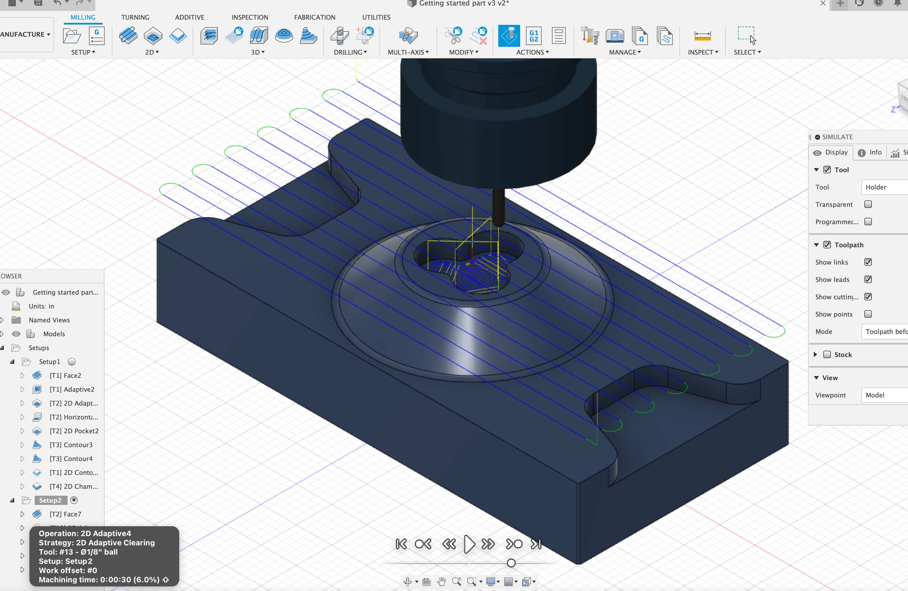Enable the Stock checkbox
The image size is (908, 591).
click(827, 355)
